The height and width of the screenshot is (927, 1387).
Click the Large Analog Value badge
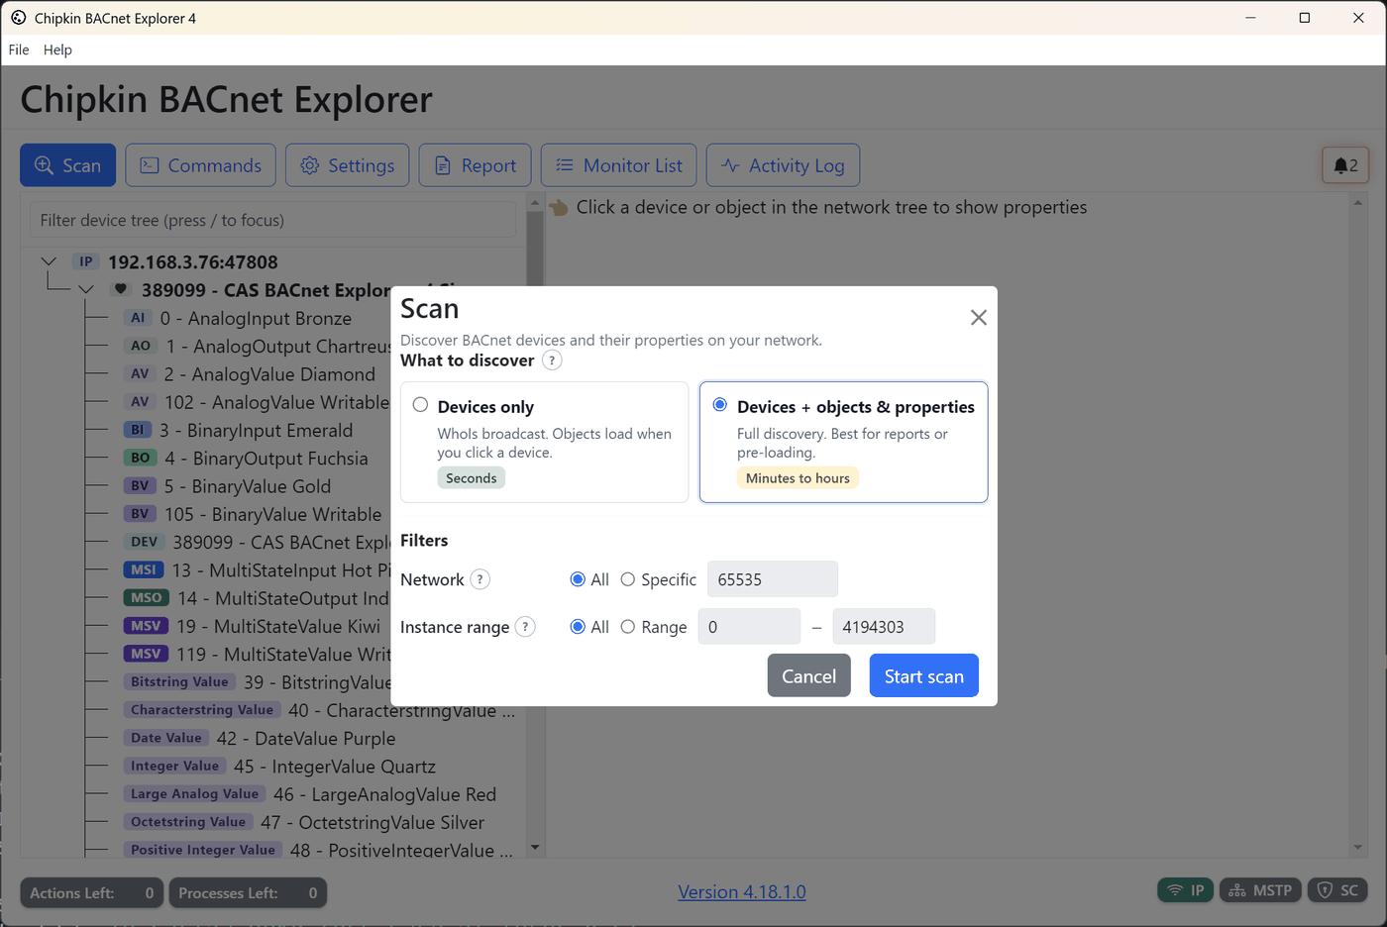pos(194,793)
